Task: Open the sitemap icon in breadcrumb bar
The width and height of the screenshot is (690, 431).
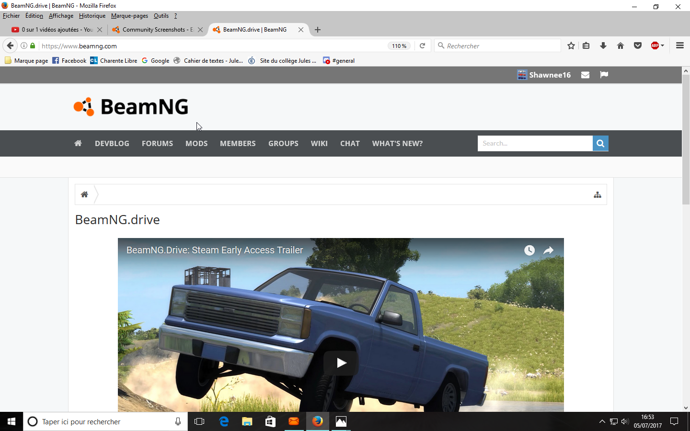Action: coord(598,195)
